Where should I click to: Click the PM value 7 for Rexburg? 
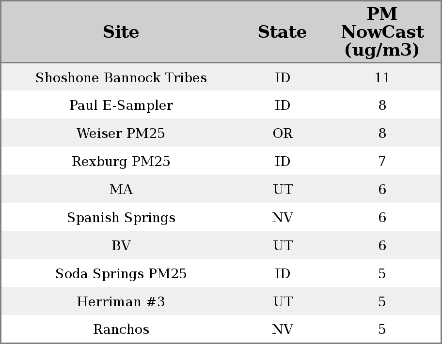click(382, 162)
